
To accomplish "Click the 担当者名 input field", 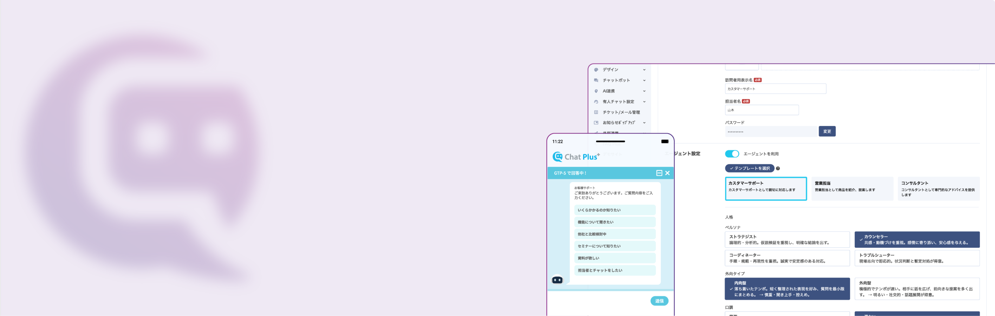I will (x=761, y=110).
